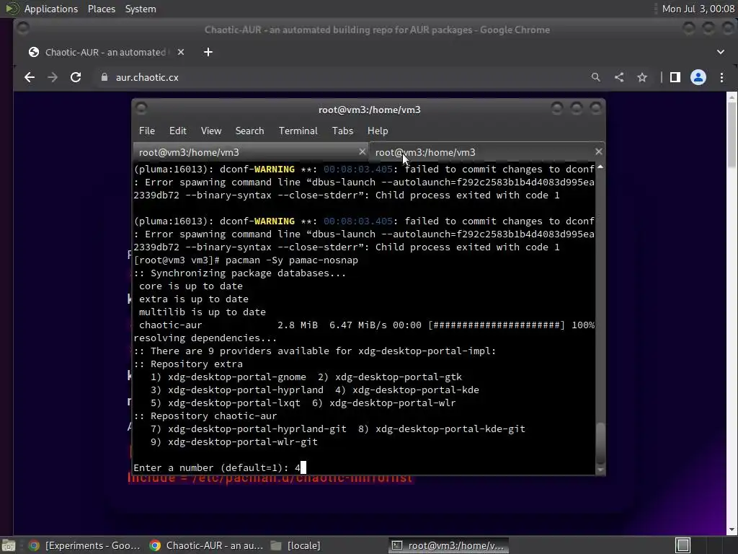This screenshot has height=554, width=738.
Task: Go back in the Chrome browser
Action: tap(29, 77)
